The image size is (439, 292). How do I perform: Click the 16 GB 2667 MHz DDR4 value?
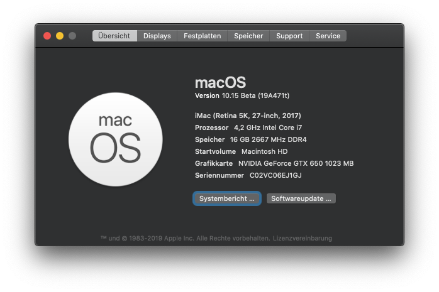tap(268, 139)
